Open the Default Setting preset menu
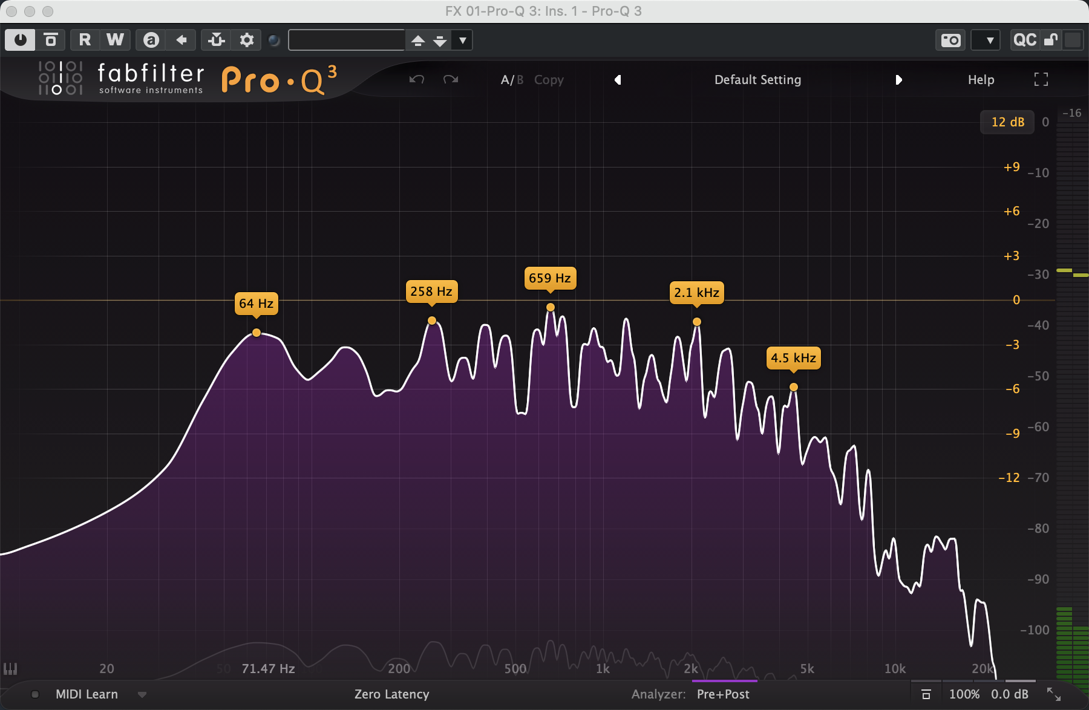 point(757,80)
